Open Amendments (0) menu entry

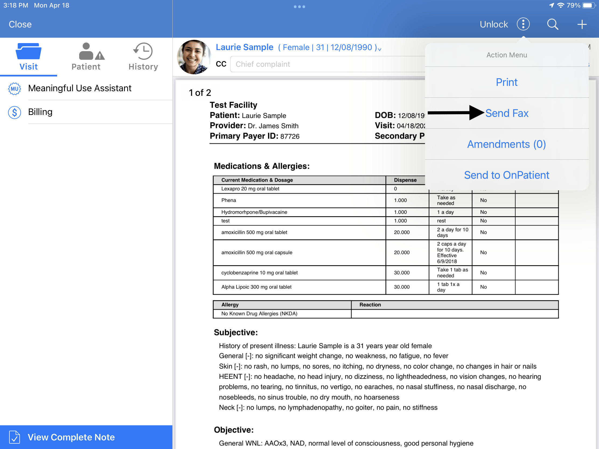(506, 144)
